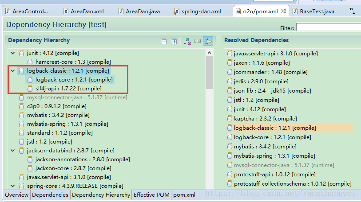Expand the spring-core 4.3.9.RELEASE node
The width and height of the screenshot is (361, 202).
(12, 186)
